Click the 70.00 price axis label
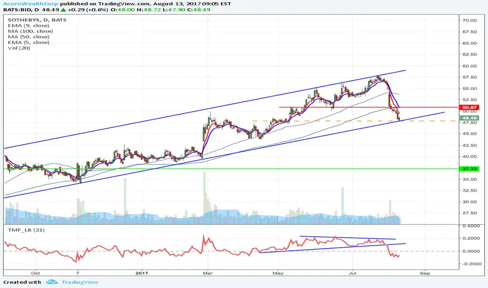The image size is (488, 288). tap(470, 20)
